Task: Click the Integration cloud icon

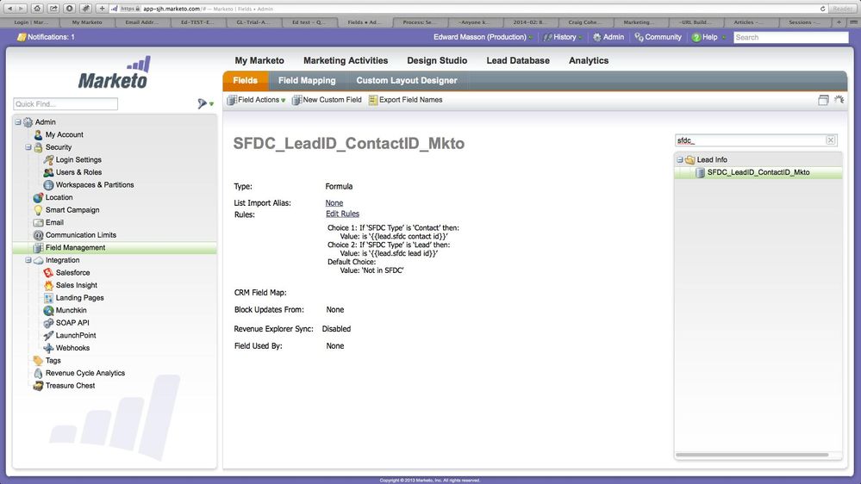Action: (x=38, y=260)
